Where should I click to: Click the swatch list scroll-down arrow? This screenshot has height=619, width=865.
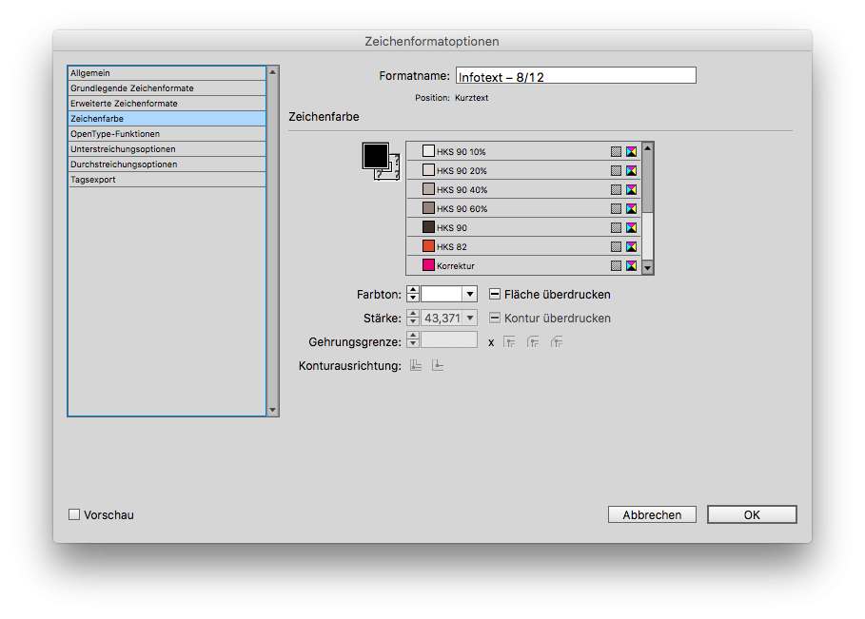pyautogui.click(x=648, y=268)
